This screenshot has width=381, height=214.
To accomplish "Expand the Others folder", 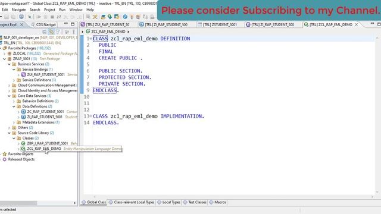I will tap(9, 128).
